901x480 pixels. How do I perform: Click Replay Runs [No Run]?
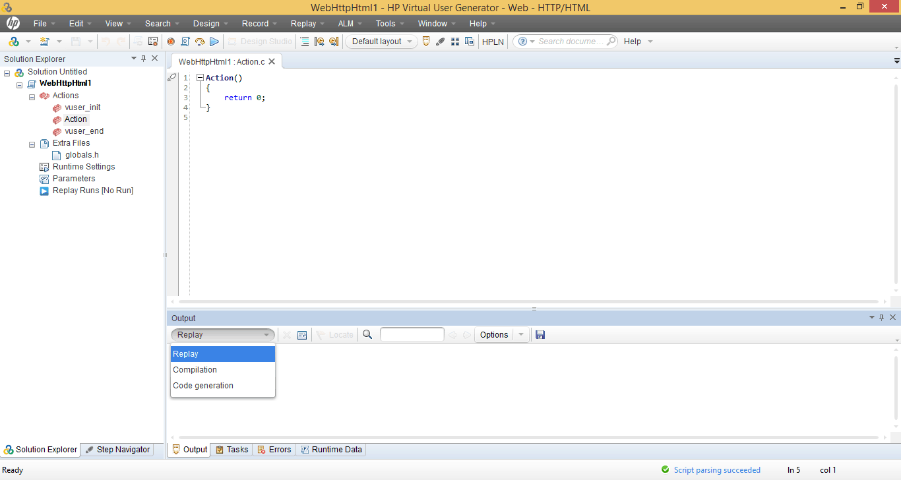(x=93, y=191)
